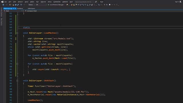Viewport: 183px width, 103px height.
Task: Navigate backward using the toolbar arrow
Action: click(x=3, y=5)
